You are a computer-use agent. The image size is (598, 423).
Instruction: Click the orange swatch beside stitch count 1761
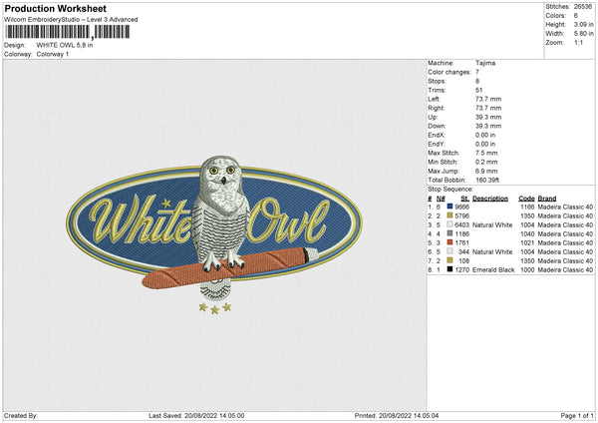449,242
